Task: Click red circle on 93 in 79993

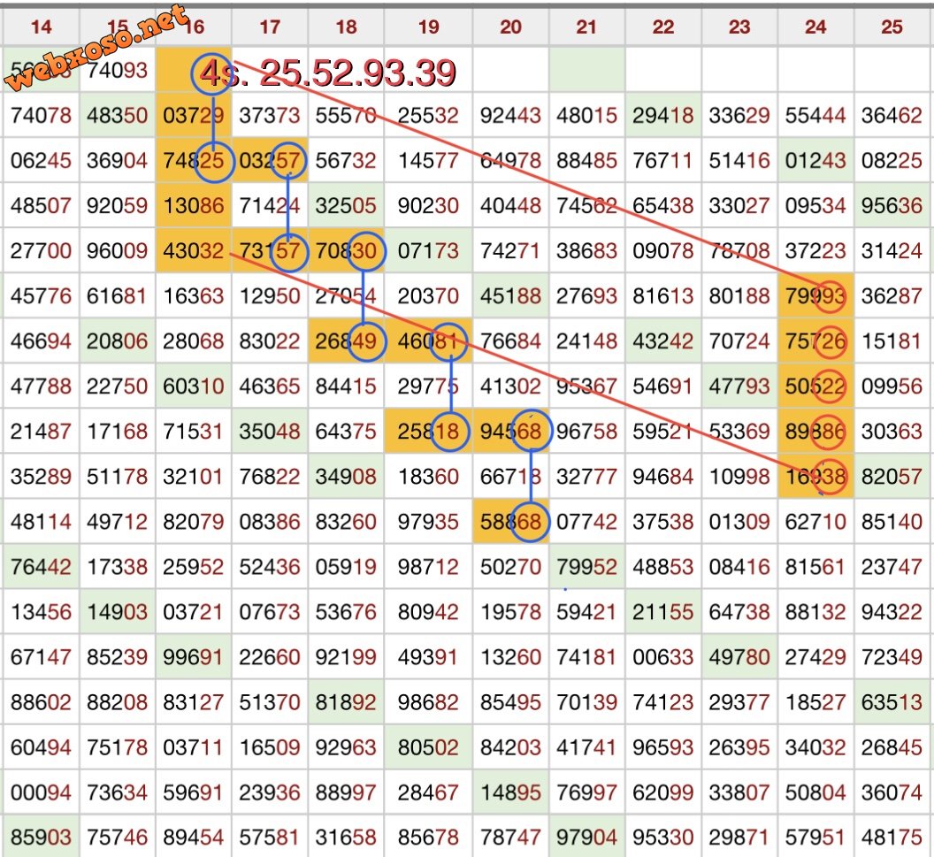Action: (830, 296)
